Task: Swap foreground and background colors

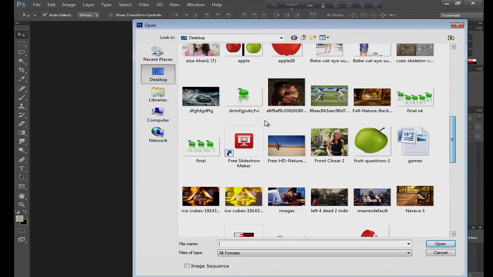Action: (25, 212)
